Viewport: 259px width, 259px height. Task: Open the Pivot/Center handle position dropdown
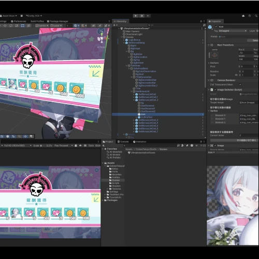pos(42,25)
